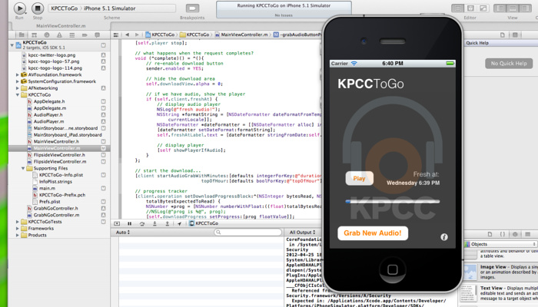Show the Quick Help inspector icon
Viewport: 538px width, 307px height.
click(x=515, y=35)
